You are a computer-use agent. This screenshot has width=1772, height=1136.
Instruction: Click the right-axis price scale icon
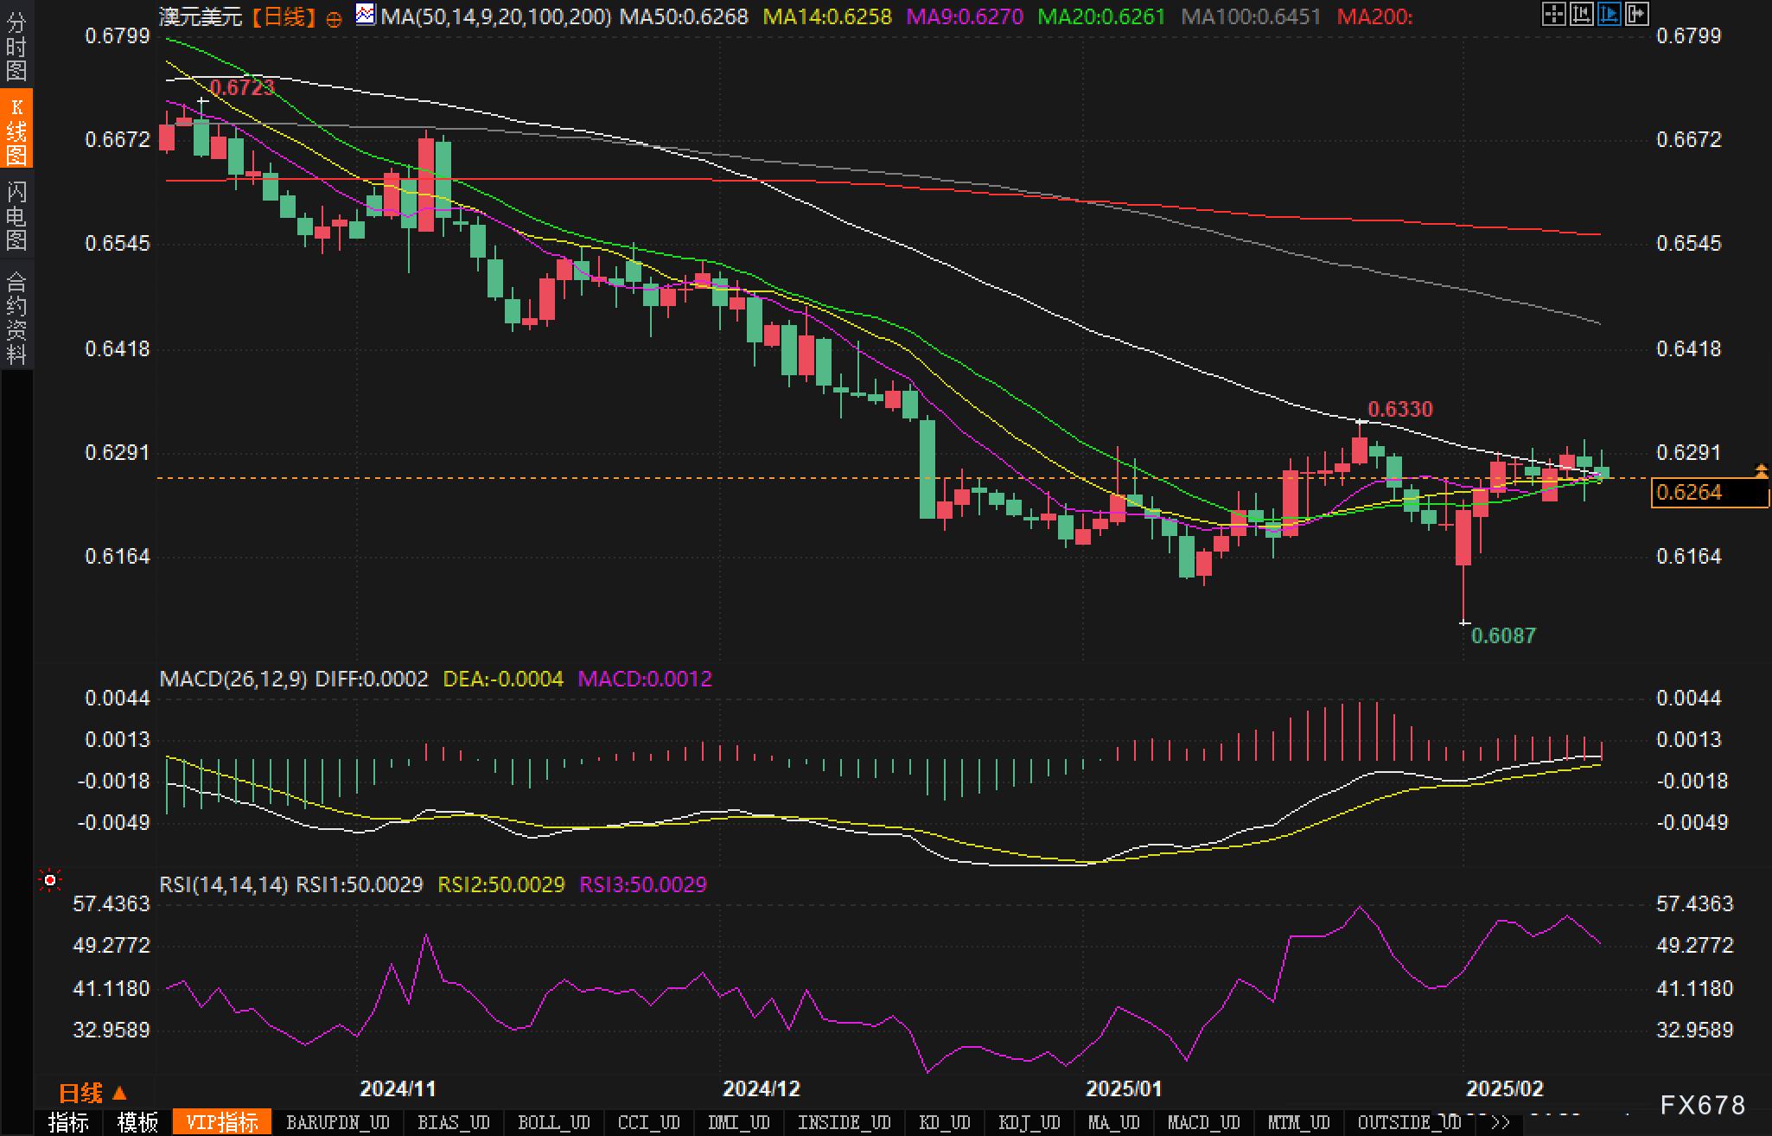(x=1636, y=15)
